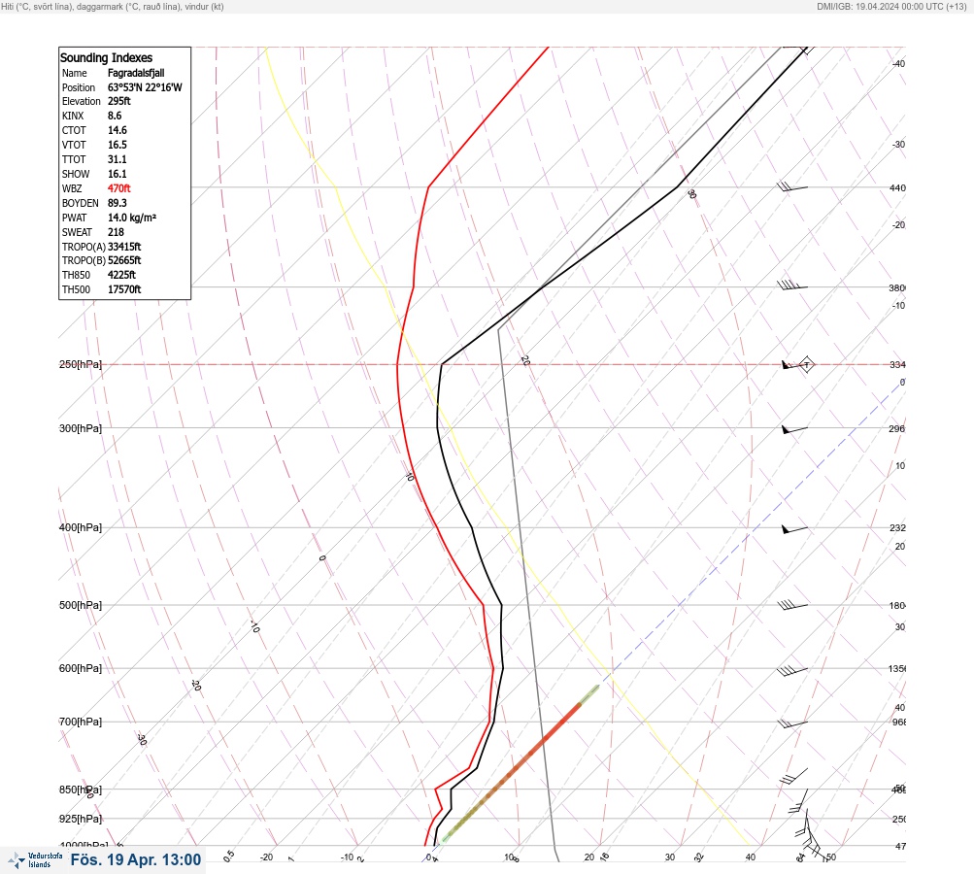The width and height of the screenshot is (974, 874).
Task: Click the diamond marker at the 250 hPa line
Action: point(806,364)
